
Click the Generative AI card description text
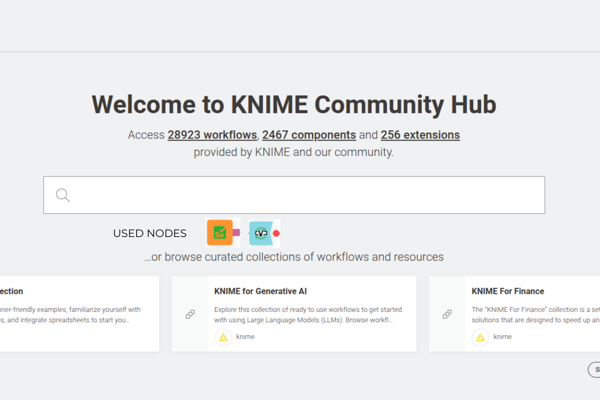pos(308,314)
